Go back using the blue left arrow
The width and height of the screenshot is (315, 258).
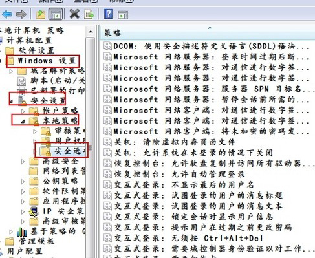click(x=7, y=14)
